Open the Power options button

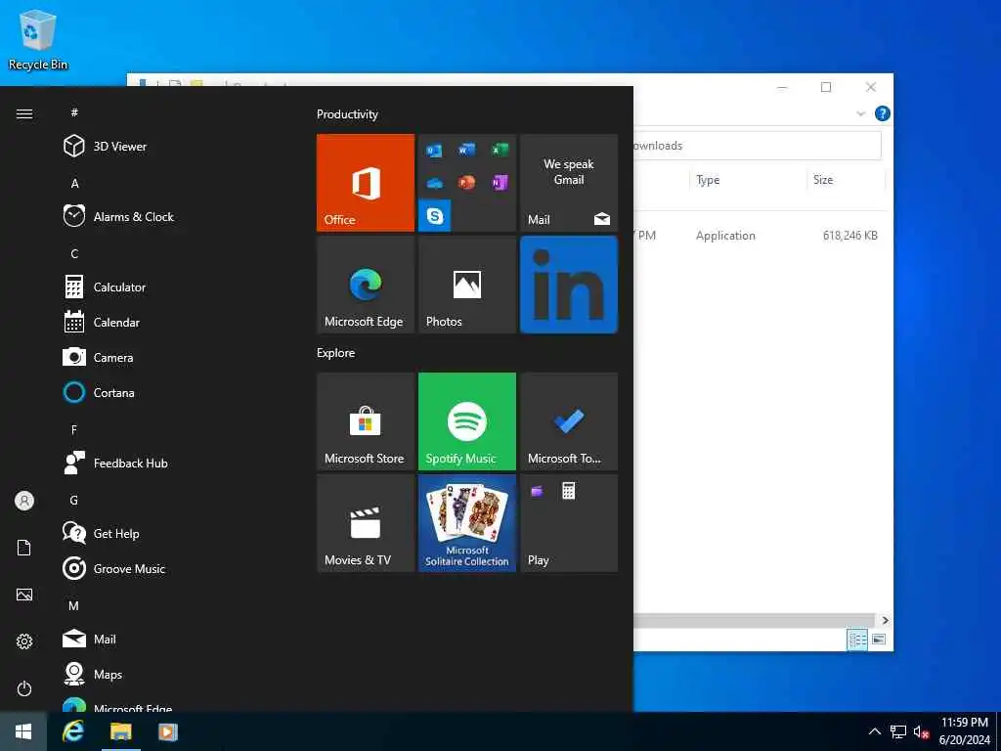(24, 688)
